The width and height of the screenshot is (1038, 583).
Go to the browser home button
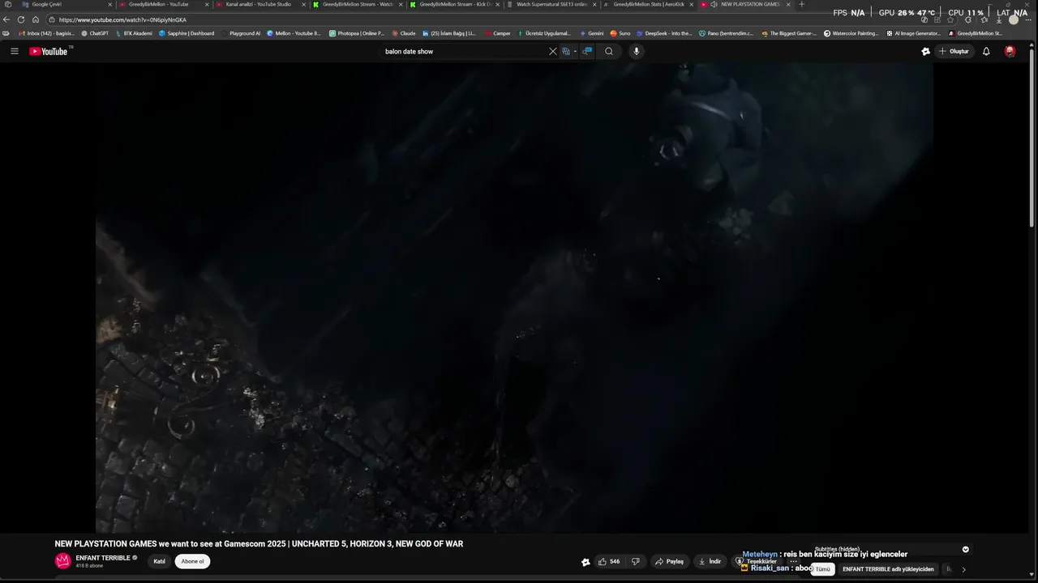(35, 19)
